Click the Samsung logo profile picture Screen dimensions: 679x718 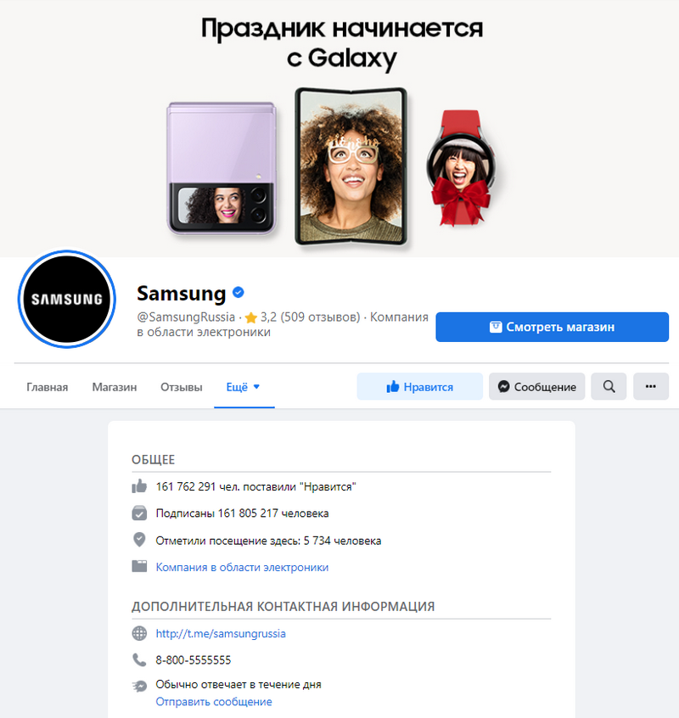[67, 299]
